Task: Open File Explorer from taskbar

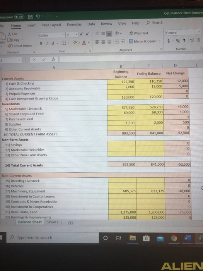Action: point(133,238)
